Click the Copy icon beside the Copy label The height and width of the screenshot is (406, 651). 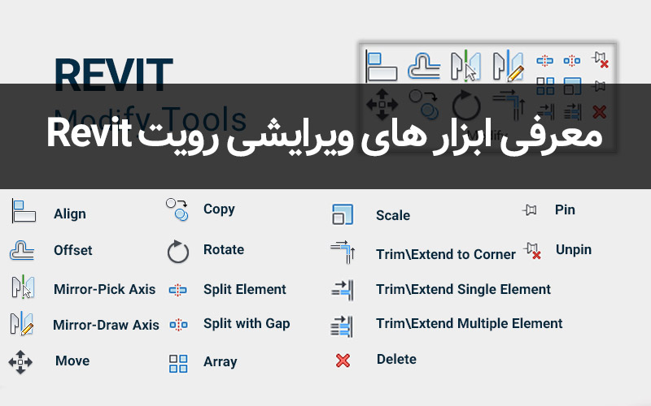pos(177,209)
